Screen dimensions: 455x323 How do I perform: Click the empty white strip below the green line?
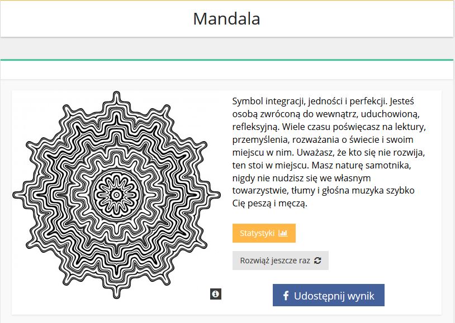coord(226,70)
